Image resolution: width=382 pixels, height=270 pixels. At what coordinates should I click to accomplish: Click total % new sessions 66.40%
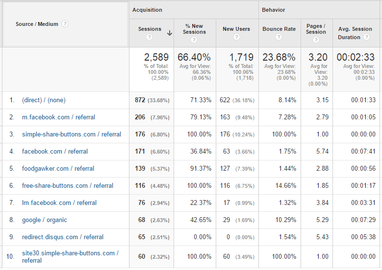point(194,57)
